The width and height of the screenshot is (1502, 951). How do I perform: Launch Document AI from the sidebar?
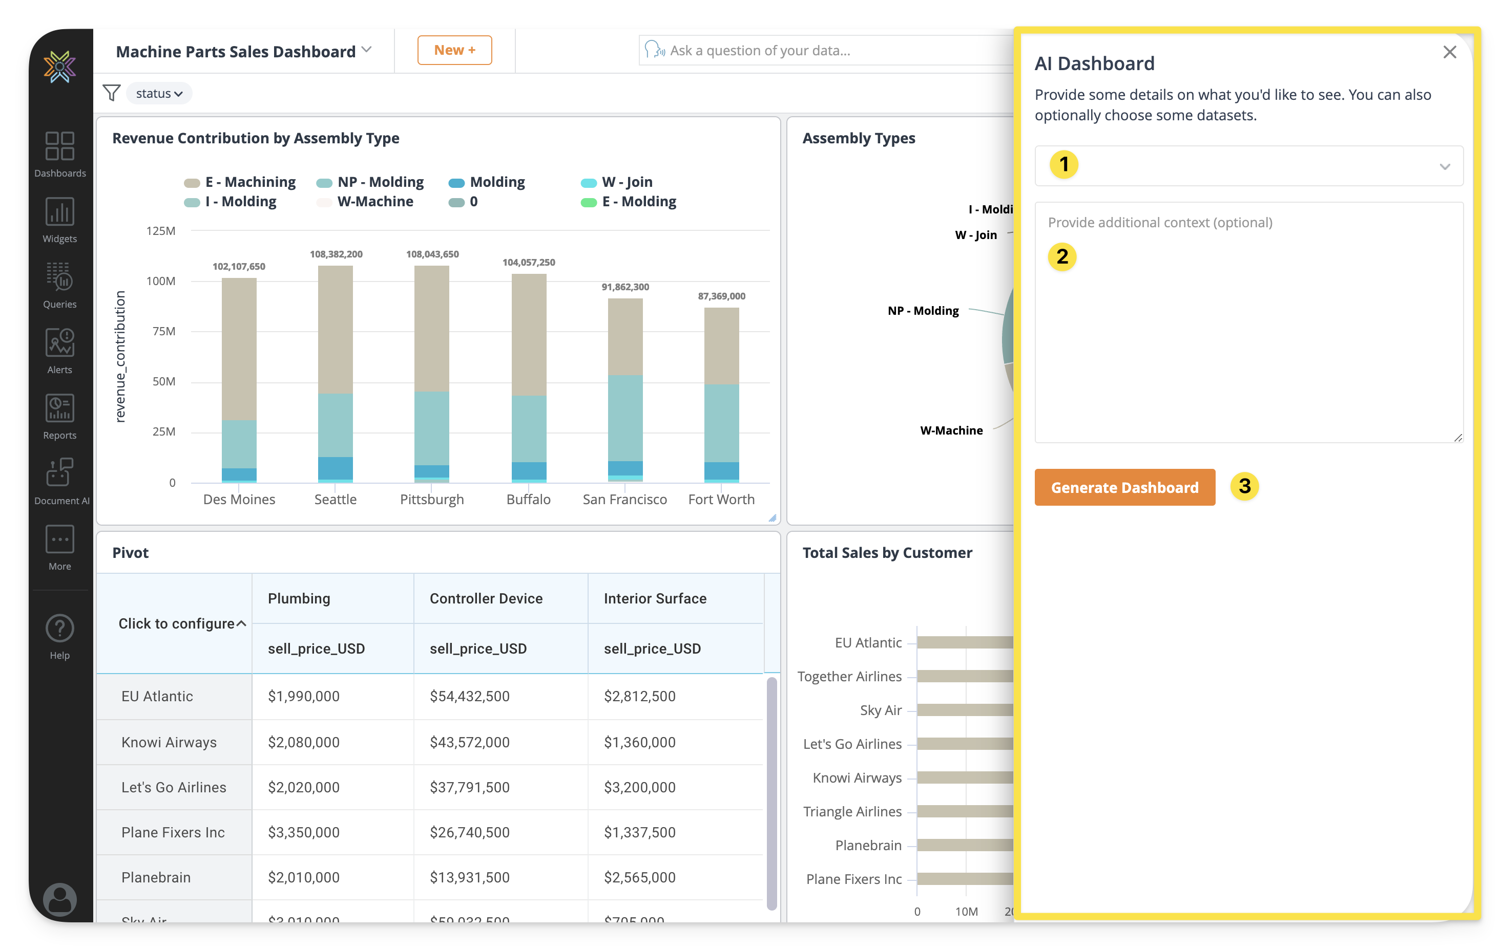[60, 481]
